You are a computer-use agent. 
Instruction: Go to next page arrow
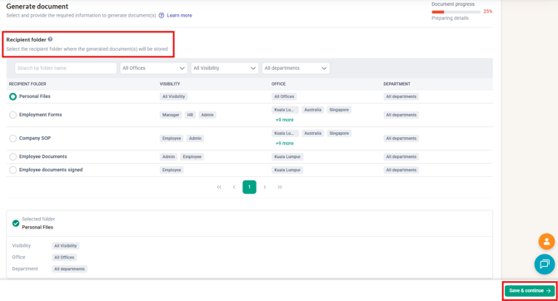coord(265,187)
